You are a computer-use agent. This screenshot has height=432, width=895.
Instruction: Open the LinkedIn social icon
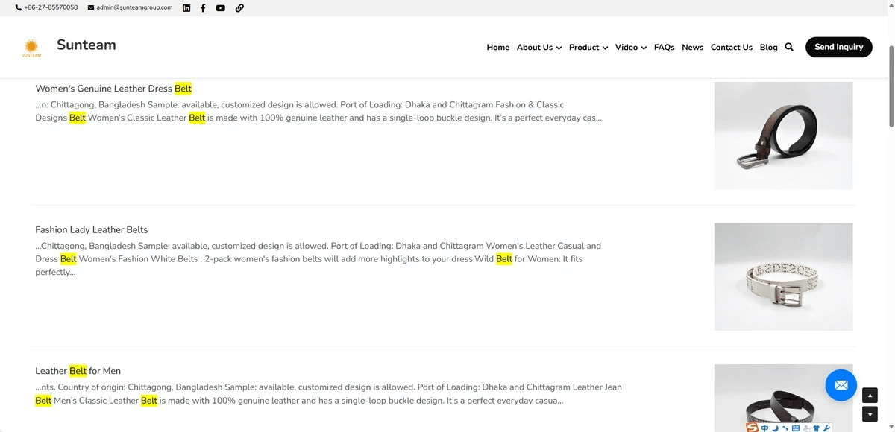[x=186, y=8]
